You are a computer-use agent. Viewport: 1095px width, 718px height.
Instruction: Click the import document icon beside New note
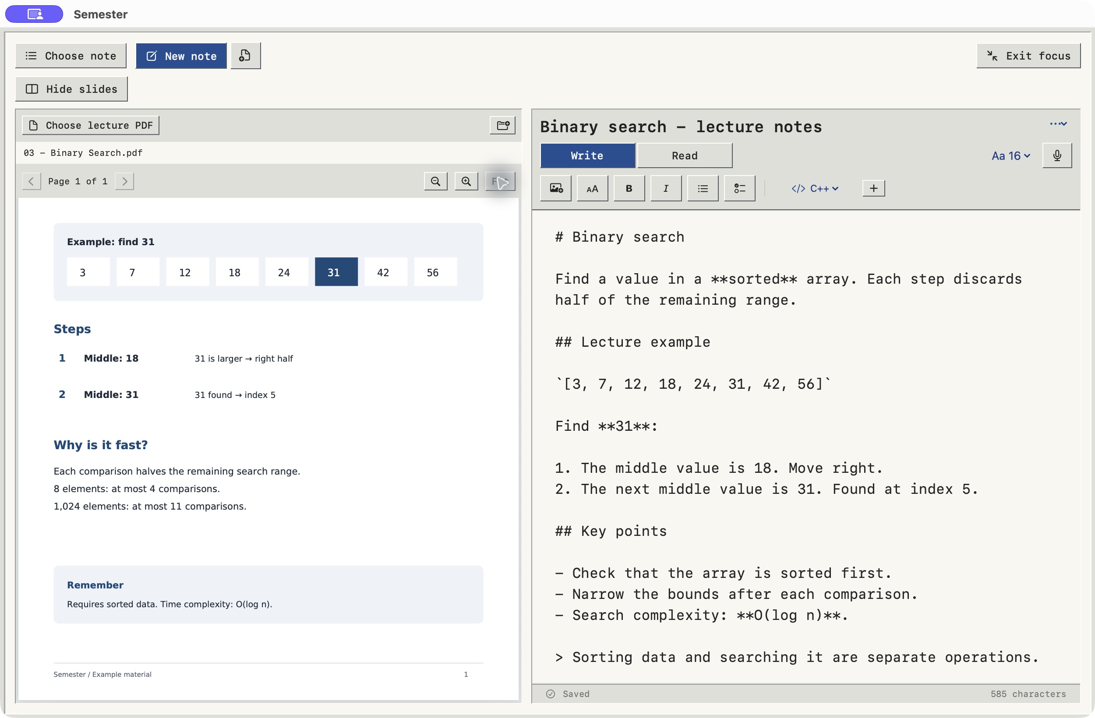pyautogui.click(x=246, y=56)
